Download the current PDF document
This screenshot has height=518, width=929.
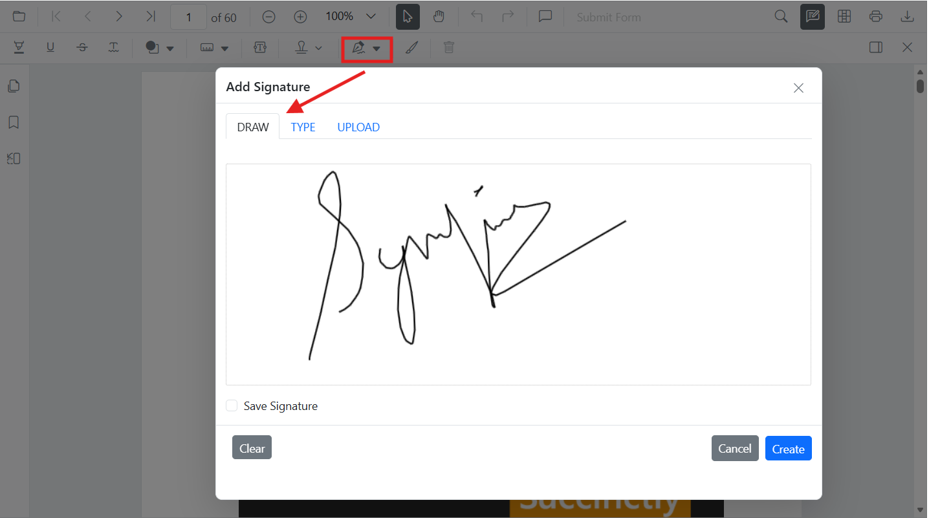click(907, 16)
